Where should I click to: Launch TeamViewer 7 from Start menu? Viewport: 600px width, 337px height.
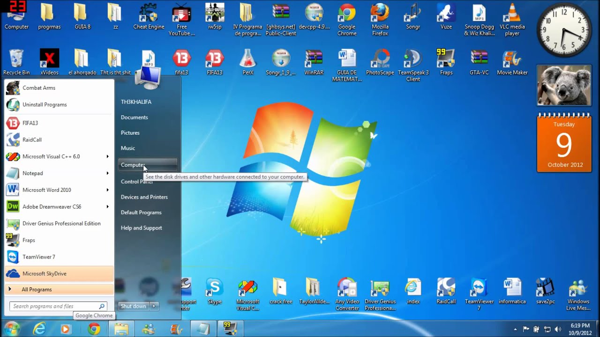click(x=59, y=257)
